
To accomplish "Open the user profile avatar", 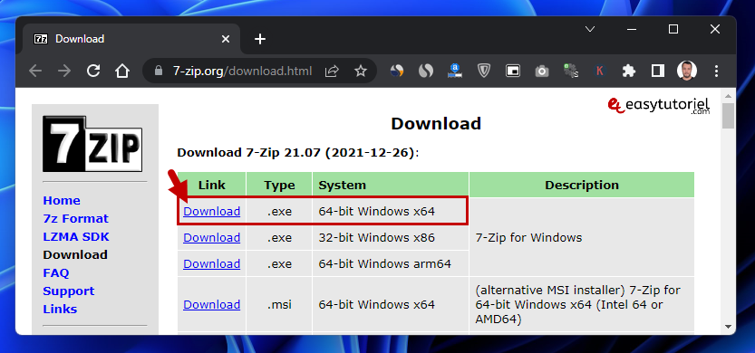I will 687,72.
